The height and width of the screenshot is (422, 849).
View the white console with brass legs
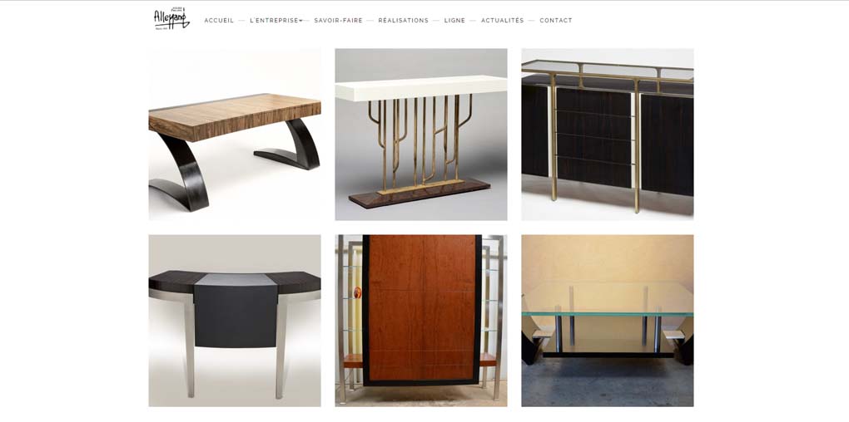420,134
